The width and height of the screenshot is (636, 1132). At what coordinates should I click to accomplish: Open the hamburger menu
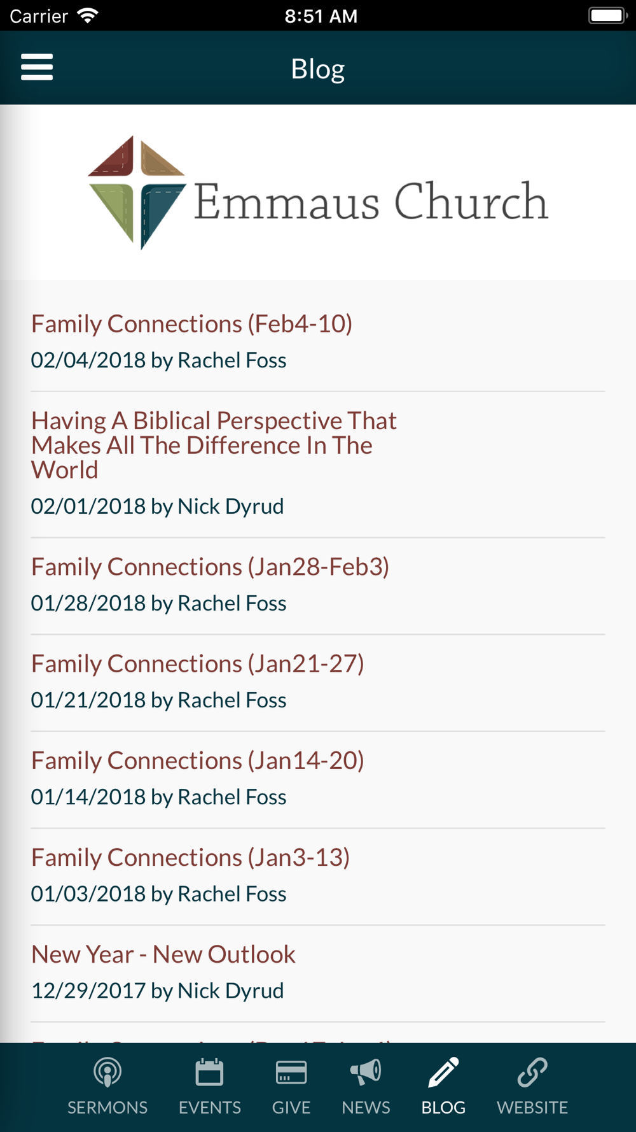[37, 67]
